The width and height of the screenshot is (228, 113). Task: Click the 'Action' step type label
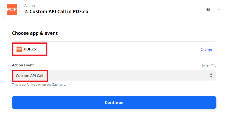coord(30,6)
